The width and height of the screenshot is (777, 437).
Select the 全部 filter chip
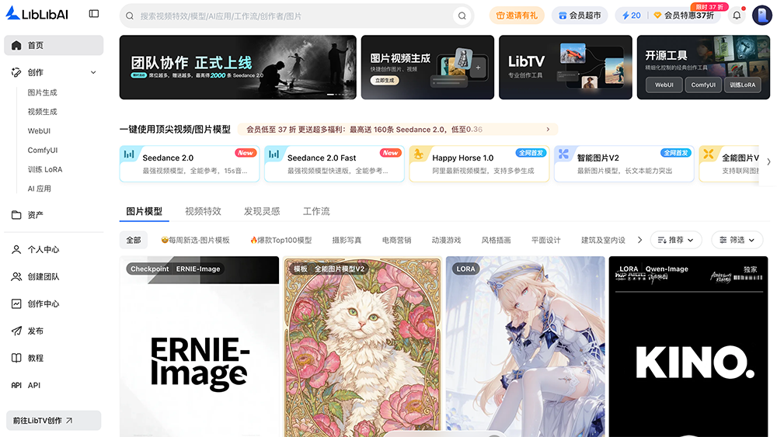click(x=134, y=240)
